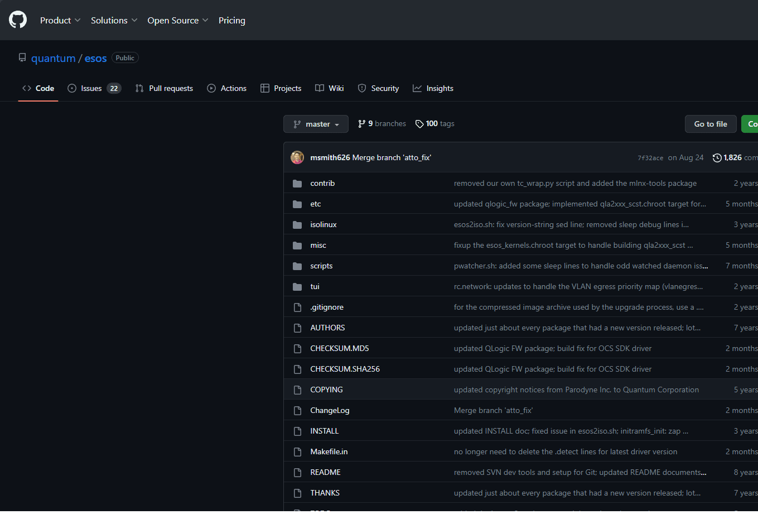Image resolution: width=758 pixels, height=519 pixels.
Task: Click the README file icon
Action: [x=297, y=473]
